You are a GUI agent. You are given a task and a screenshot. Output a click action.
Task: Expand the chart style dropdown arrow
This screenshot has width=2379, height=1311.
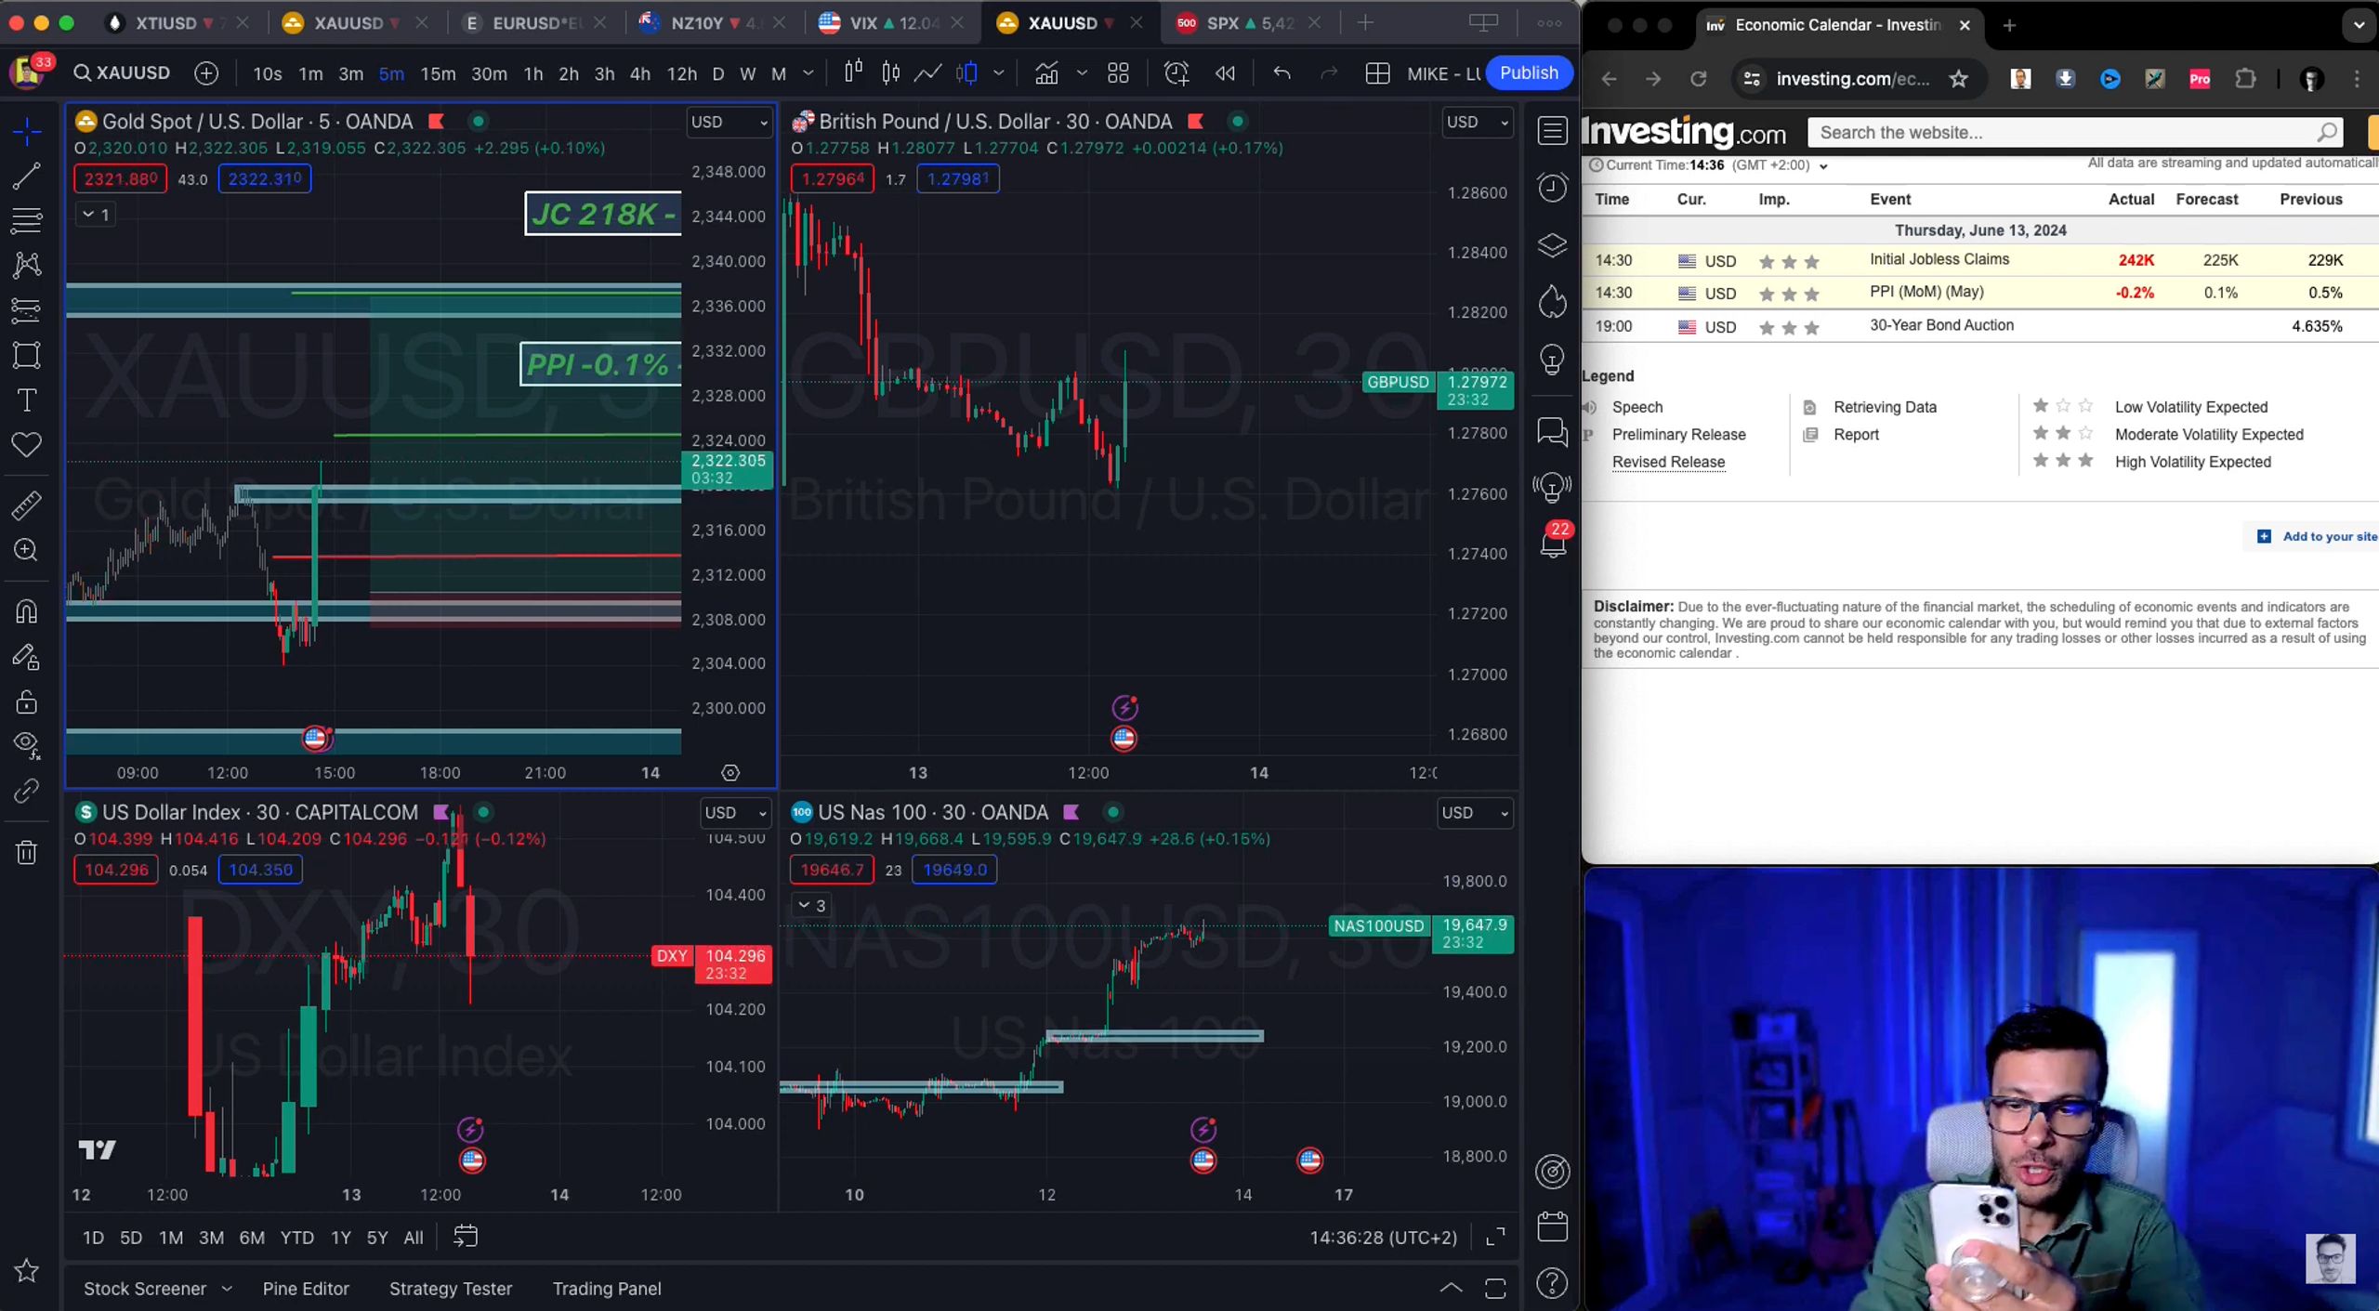tap(998, 73)
